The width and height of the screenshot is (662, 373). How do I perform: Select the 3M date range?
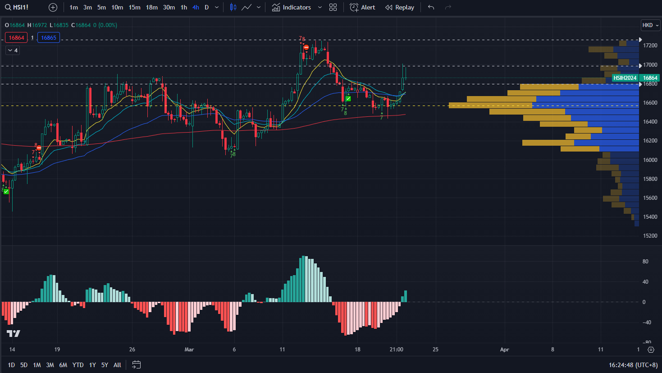click(x=50, y=365)
